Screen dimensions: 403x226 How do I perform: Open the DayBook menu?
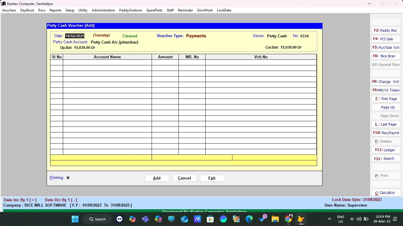click(x=27, y=10)
